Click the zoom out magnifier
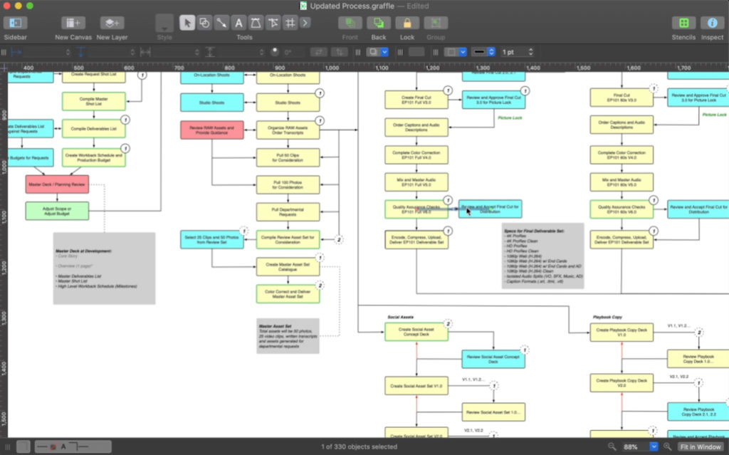729x455 pixels. (x=612, y=446)
